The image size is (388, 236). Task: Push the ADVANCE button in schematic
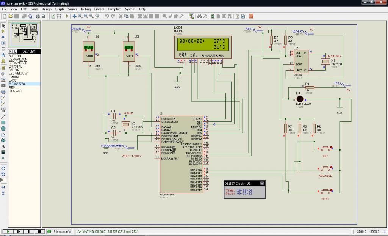325,168
